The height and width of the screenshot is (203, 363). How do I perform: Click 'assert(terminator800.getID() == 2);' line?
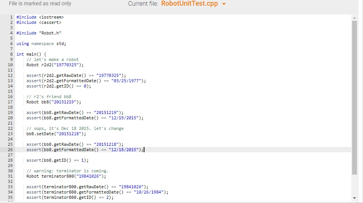[70, 197]
